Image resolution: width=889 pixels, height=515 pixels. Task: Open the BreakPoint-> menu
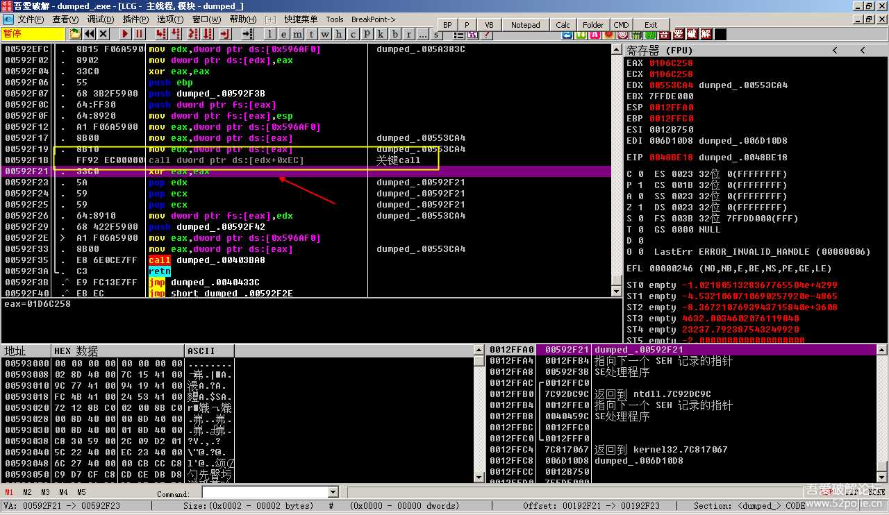[373, 19]
